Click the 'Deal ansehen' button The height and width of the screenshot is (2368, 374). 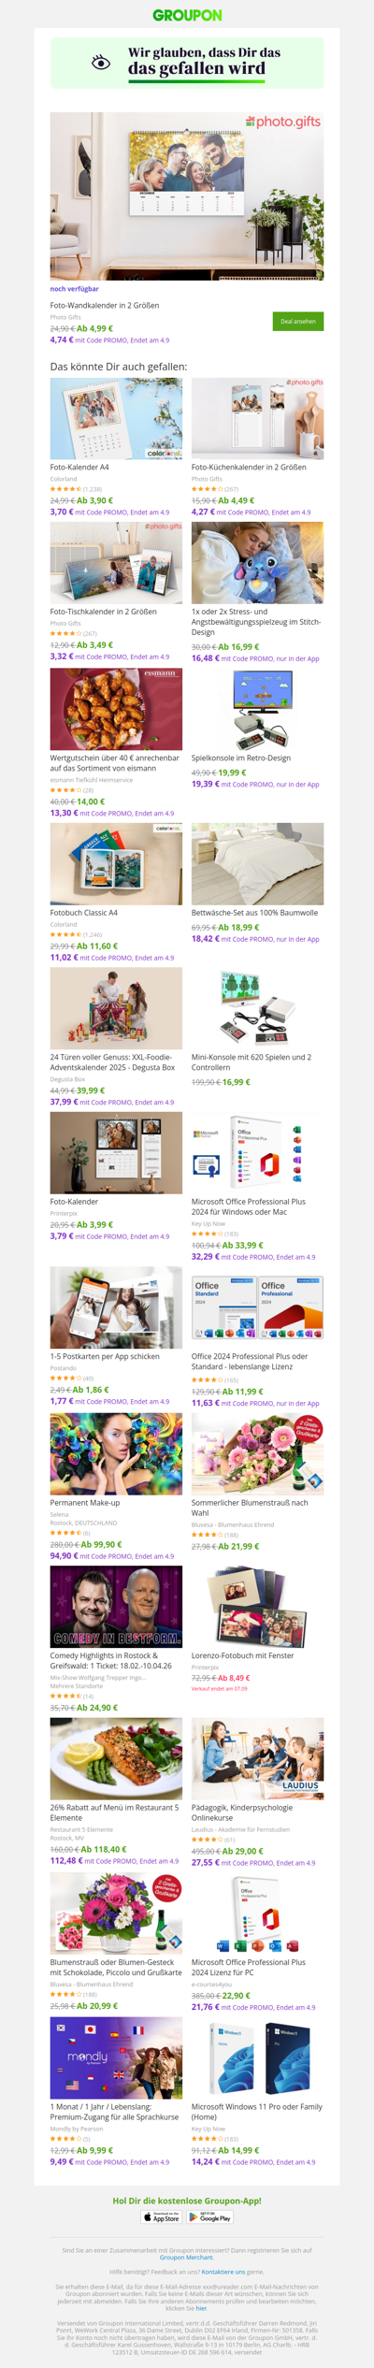(x=298, y=321)
